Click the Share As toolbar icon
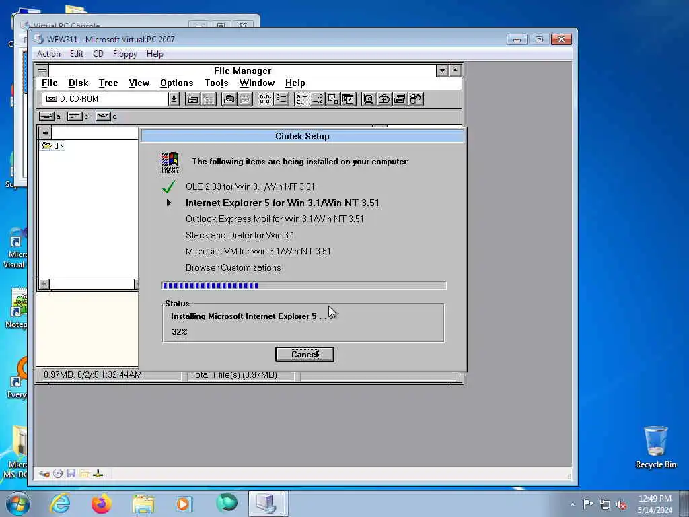 pos(229,99)
